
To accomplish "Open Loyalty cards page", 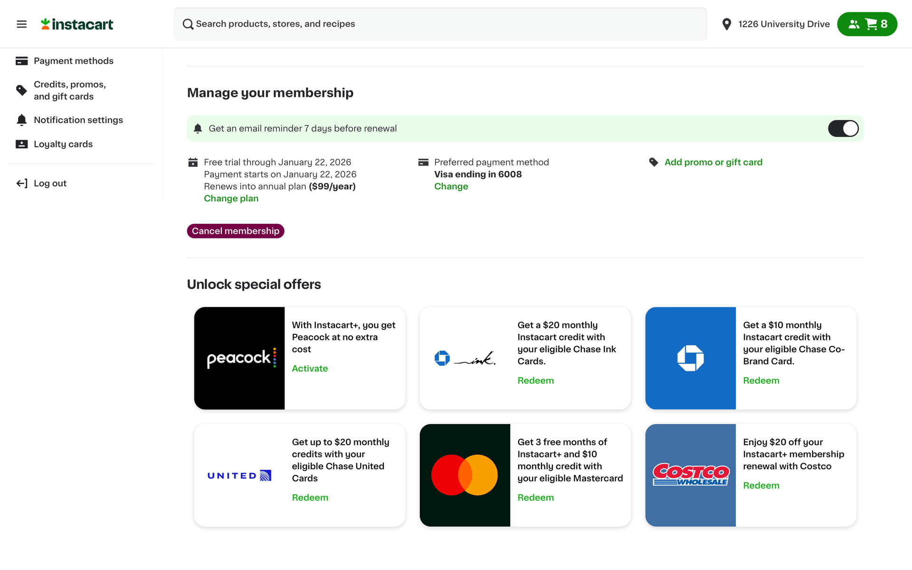I will pos(63,144).
